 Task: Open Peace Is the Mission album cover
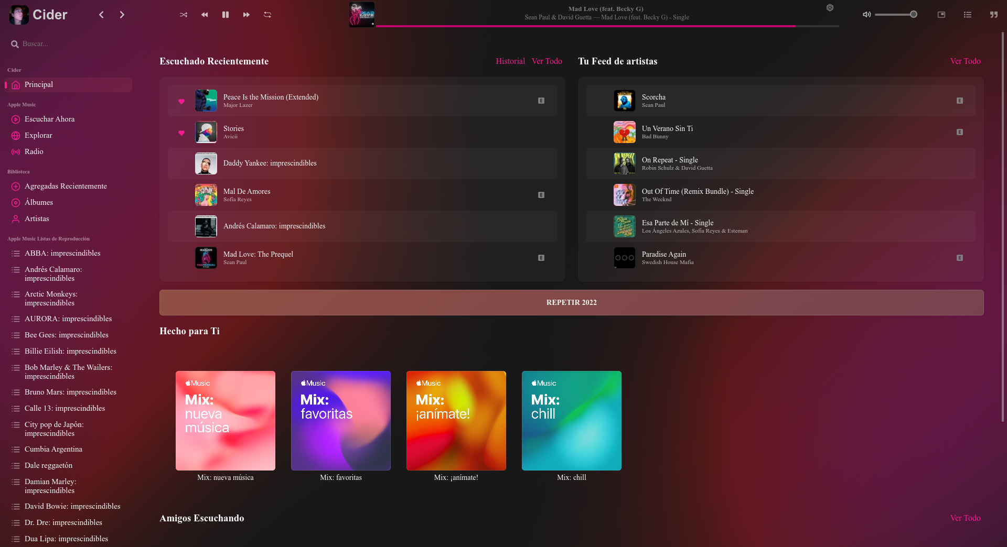(x=206, y=101)
